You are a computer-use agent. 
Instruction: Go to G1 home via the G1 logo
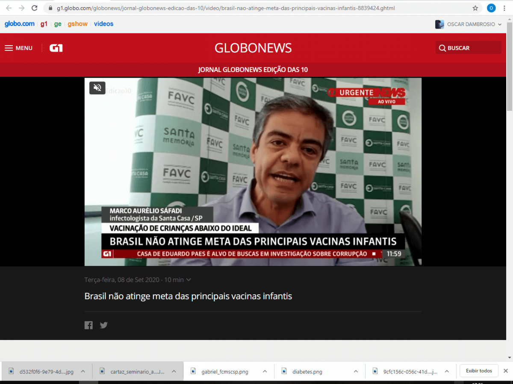tap(56, 48)
